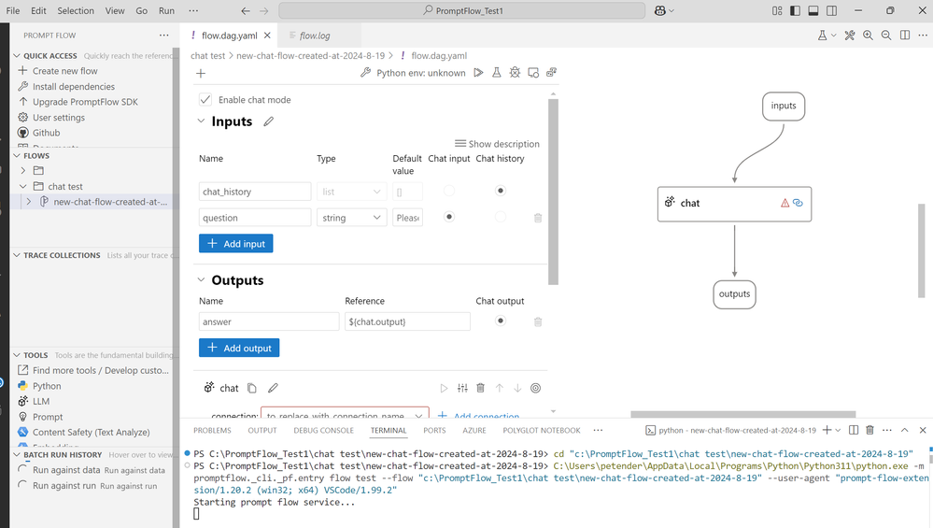Collapse the chat test folder
Image resolution: width=933 pixels, height=528 pixels.
point(23,186)
